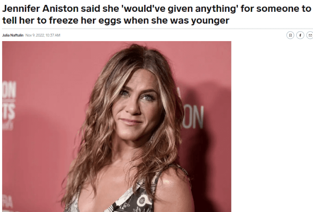
Task: Save the article with the bookmark icon
Action: pos(290,35)
